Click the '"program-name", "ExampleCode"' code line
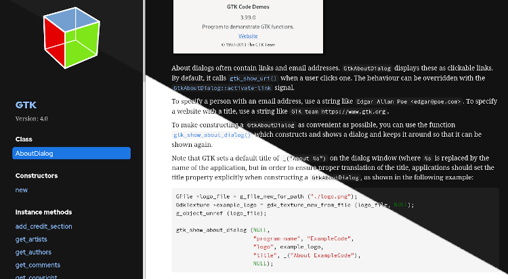 pos(303,238)
